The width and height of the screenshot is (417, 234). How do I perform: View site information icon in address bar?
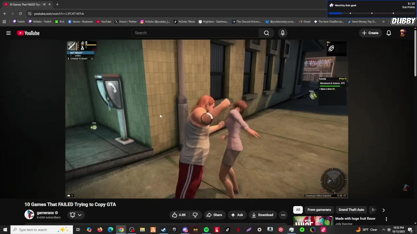click(30, 14)
